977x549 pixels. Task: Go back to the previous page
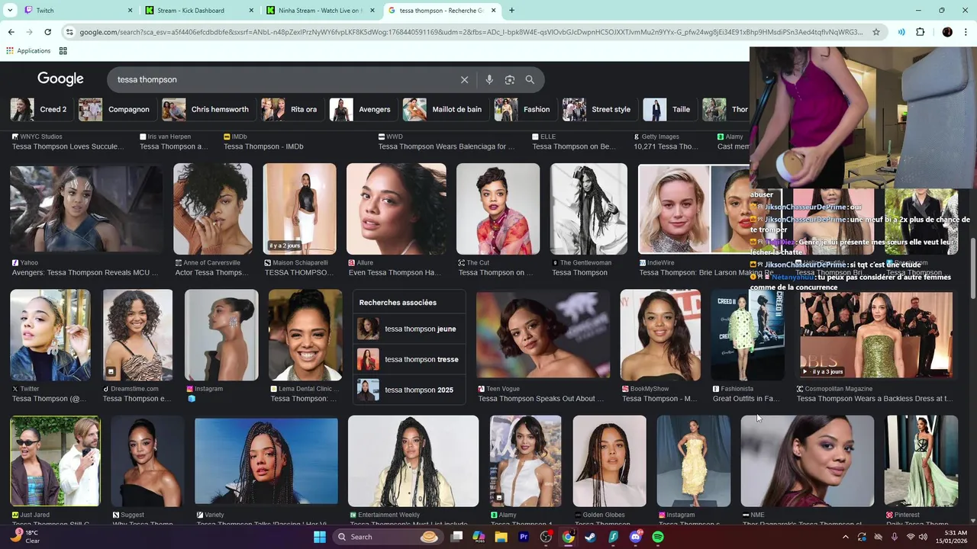point(11,32)
